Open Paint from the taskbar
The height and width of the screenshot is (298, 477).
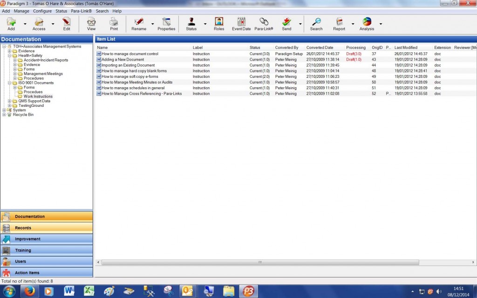click(x=109, y=291)
